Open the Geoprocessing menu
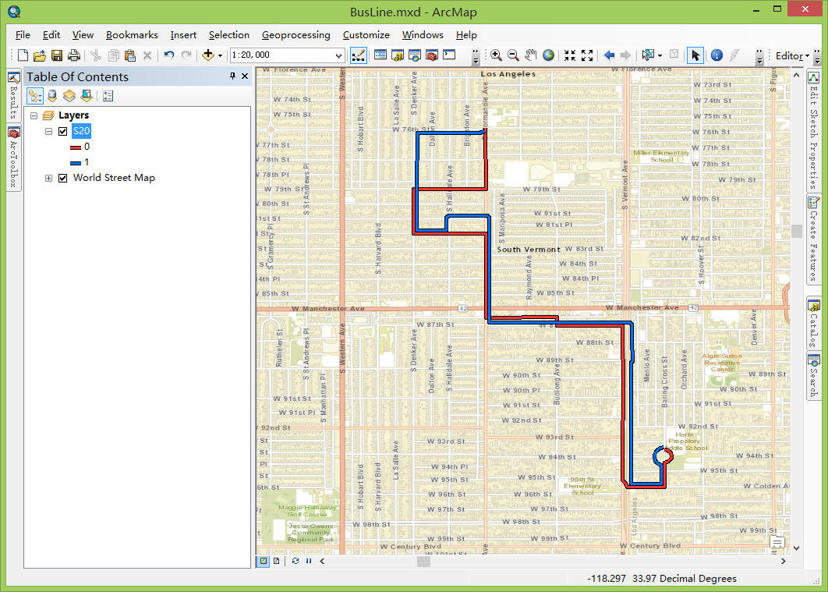The height and width of the screenshot is (592, 828). (x=295, y=35)
